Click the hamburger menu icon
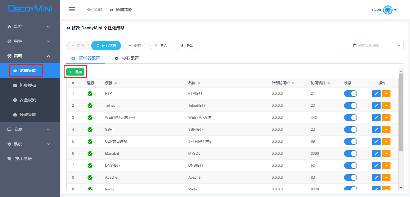410x197 pixels. pos(72,9)
